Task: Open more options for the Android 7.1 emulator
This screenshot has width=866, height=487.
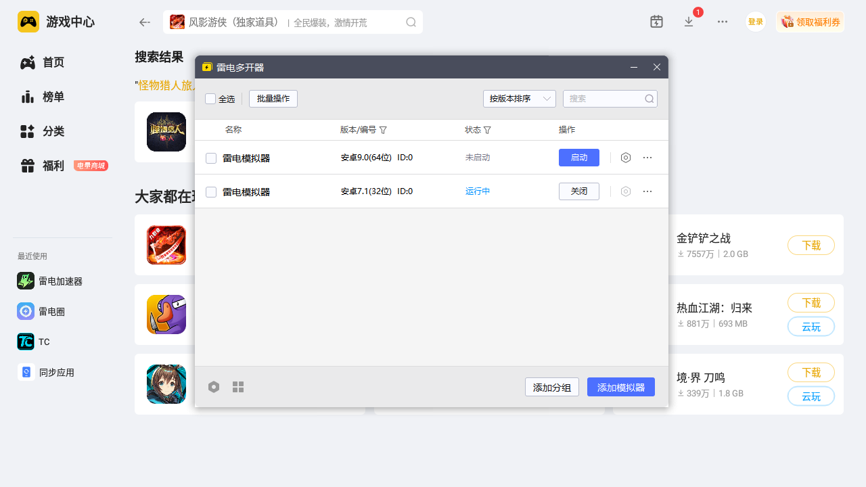Action: [647, 191]
